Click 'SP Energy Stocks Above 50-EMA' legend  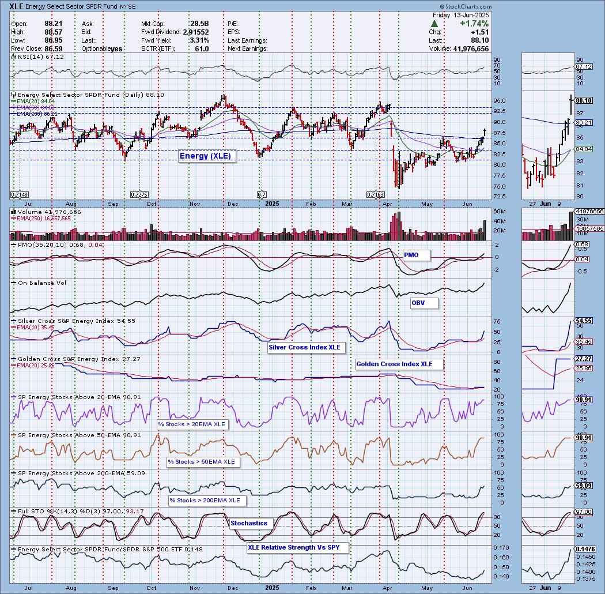coord(77,435)
